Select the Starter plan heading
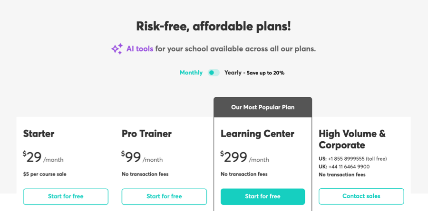The image size is (428, 211). tap(39, 134)
